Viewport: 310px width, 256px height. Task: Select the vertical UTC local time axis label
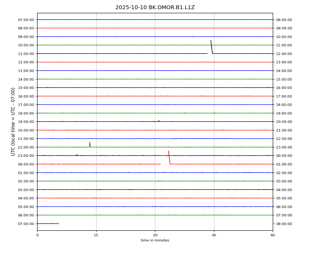point(13,122)
